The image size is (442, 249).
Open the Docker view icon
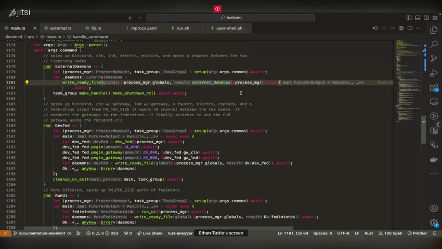(434, 160)
